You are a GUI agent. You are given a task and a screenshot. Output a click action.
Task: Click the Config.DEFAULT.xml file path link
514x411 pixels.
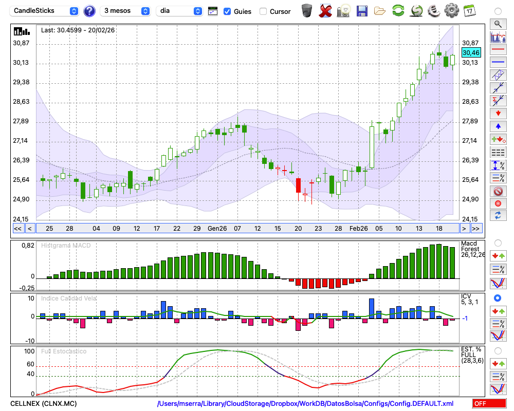click(x=305, y=404)
